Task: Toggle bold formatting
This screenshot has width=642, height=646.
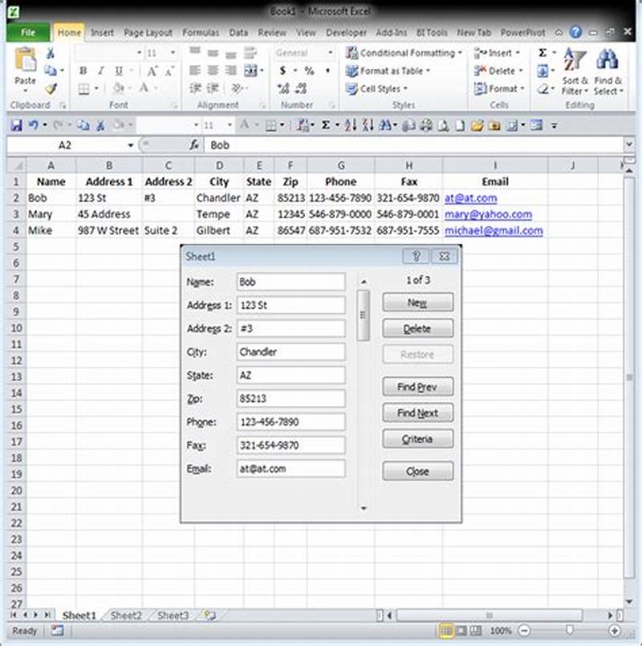Action: coord(83,71)
